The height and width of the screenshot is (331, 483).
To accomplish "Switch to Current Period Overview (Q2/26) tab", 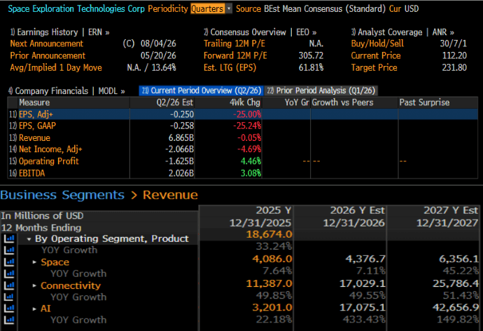I will tap(201, 90).
